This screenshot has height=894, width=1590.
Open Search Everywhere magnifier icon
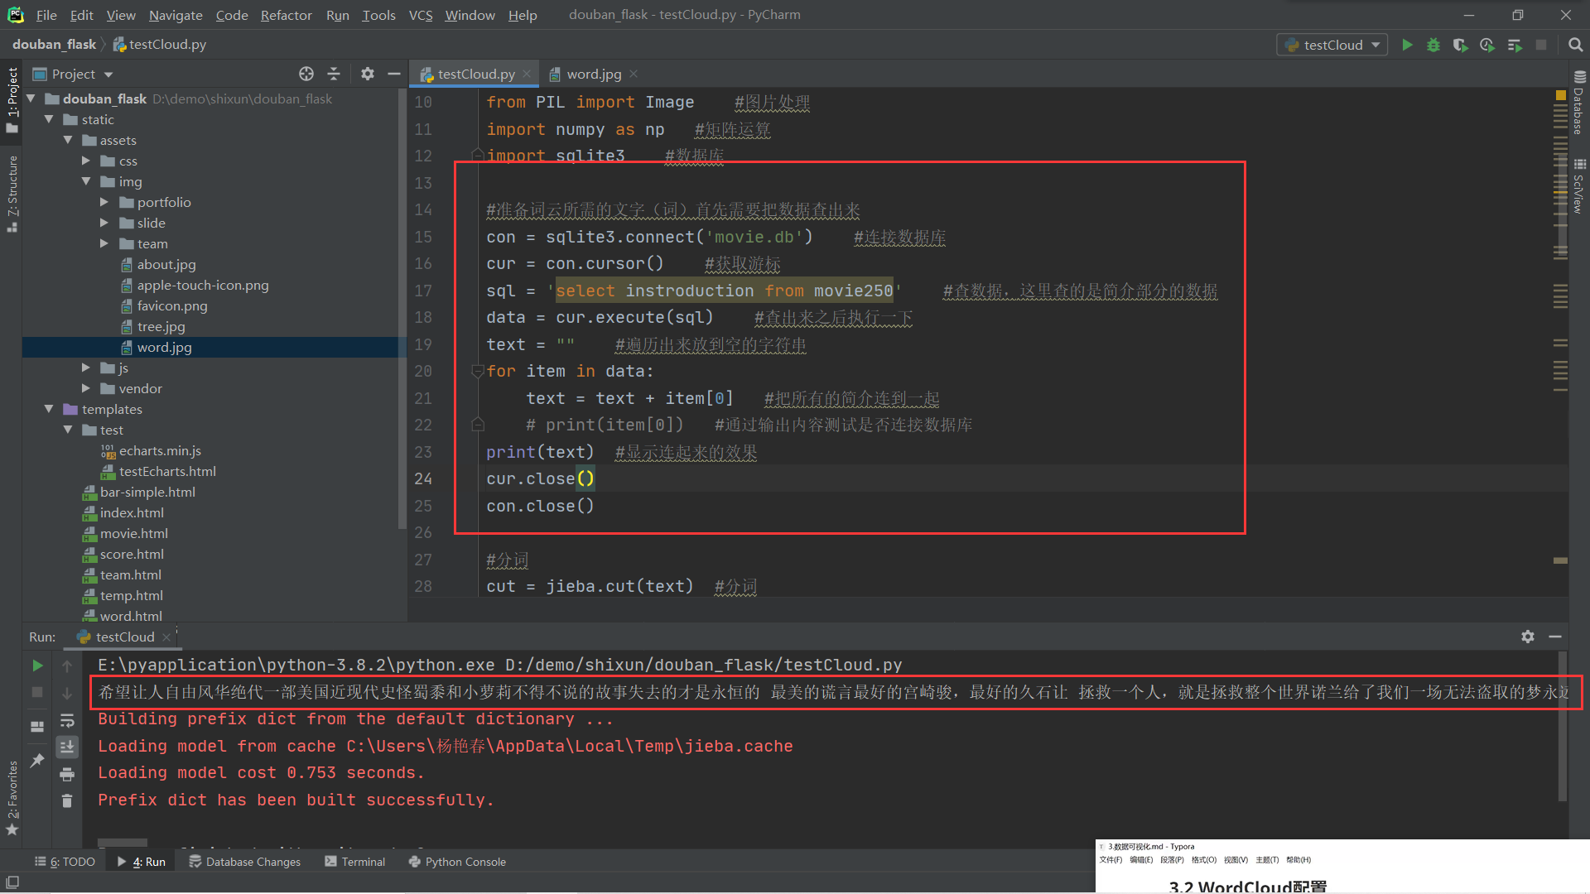coord(1575,45)
